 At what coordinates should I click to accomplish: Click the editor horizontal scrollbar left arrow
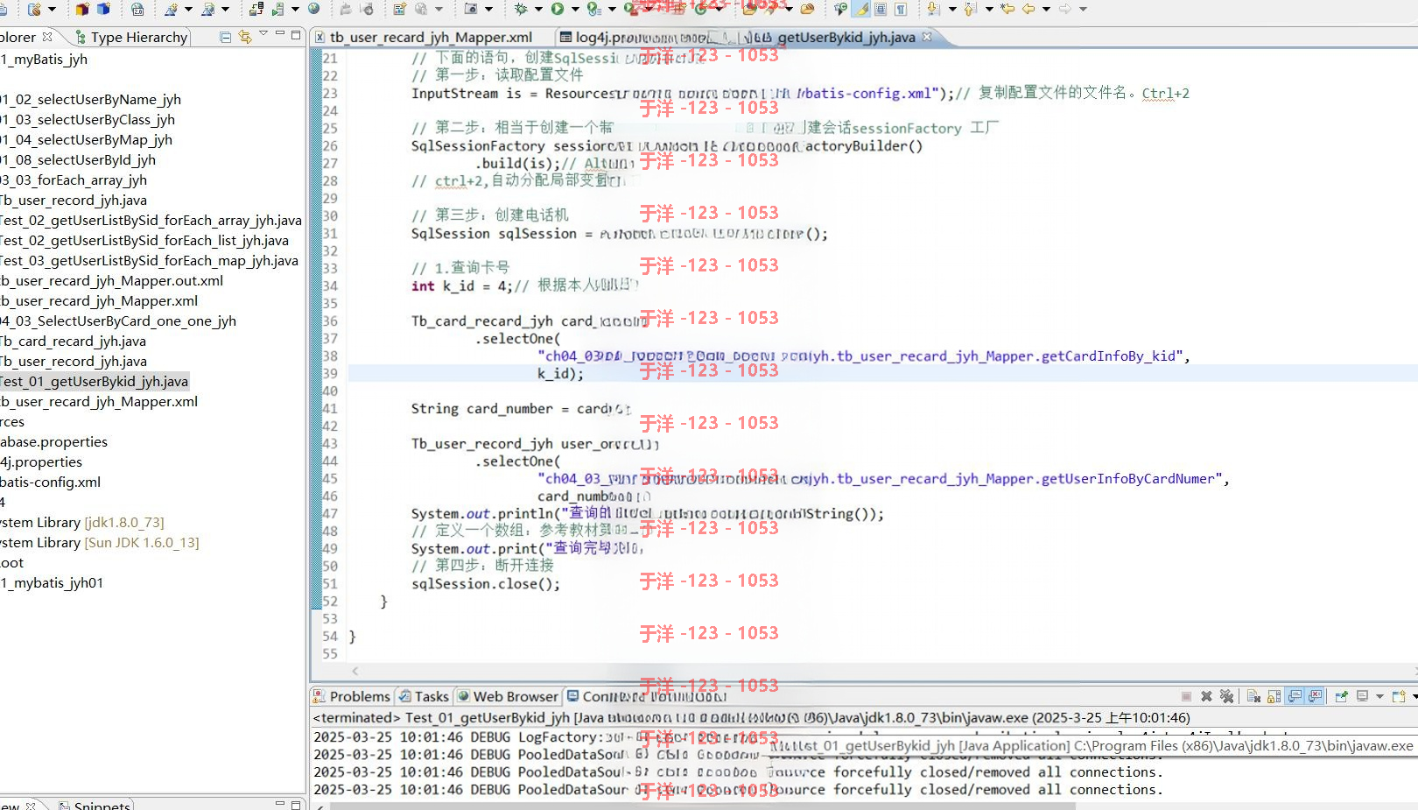click(355, 671)
